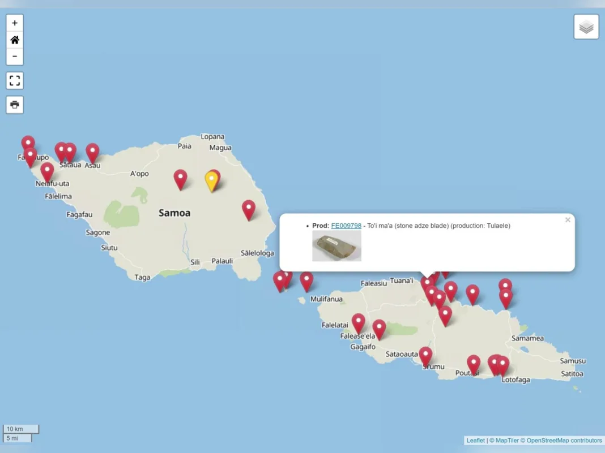Select the marker east of A'opo

180,179
